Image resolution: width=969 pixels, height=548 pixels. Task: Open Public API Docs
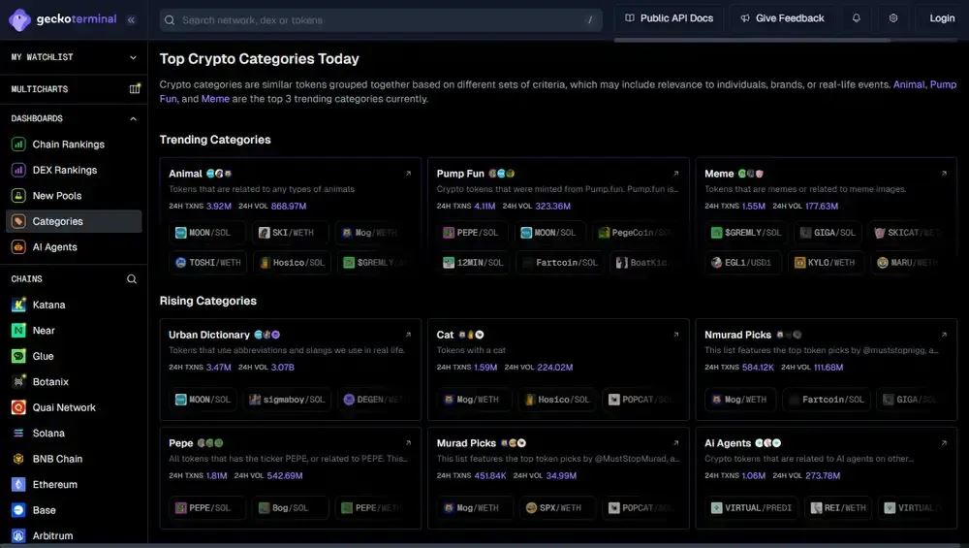point(670,17)
